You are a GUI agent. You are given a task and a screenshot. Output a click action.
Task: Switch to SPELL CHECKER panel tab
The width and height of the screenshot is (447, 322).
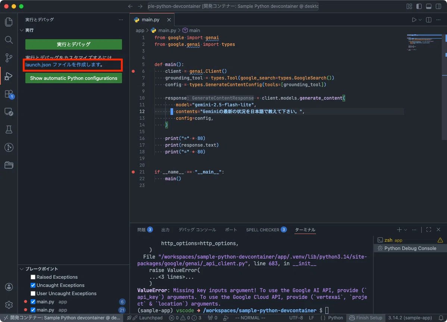[266, 230]
